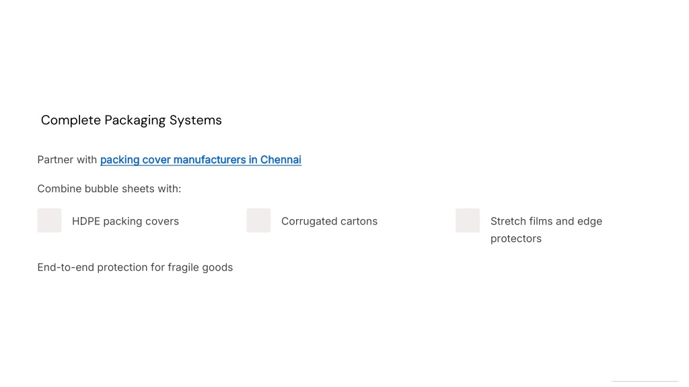The image size is (689, 387).
Task: Click the word Complete in the heading
Action: (x=71, y=120)
